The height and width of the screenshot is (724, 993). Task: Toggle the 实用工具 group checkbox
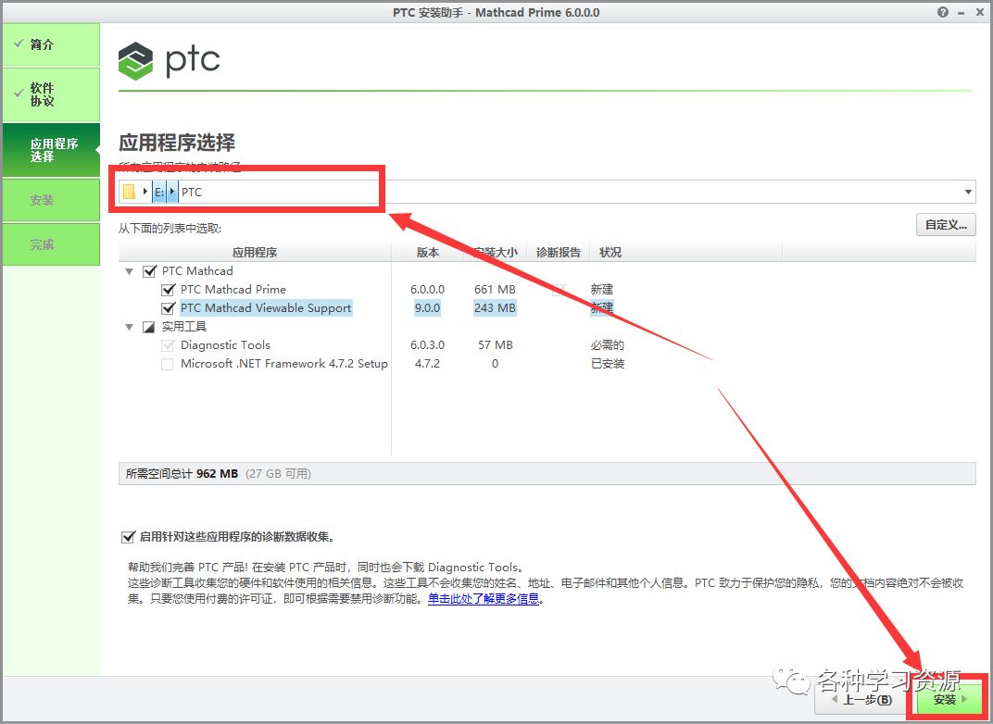coord(149,327)
